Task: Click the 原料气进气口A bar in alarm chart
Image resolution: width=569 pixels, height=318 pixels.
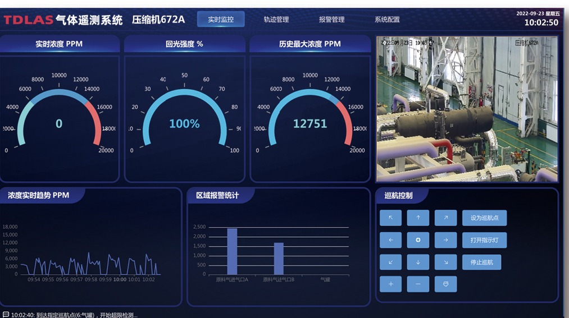Action: 232,251
